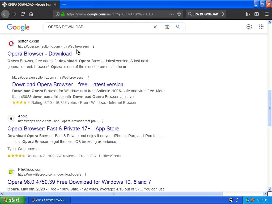
Task: Click the Google logo
Action: (18, 27)
